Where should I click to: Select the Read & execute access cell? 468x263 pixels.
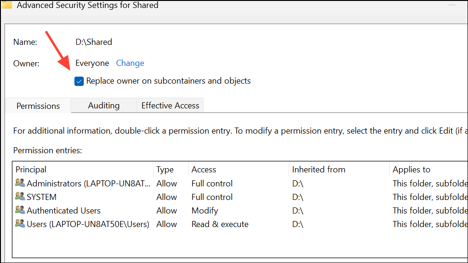[220, 224]
